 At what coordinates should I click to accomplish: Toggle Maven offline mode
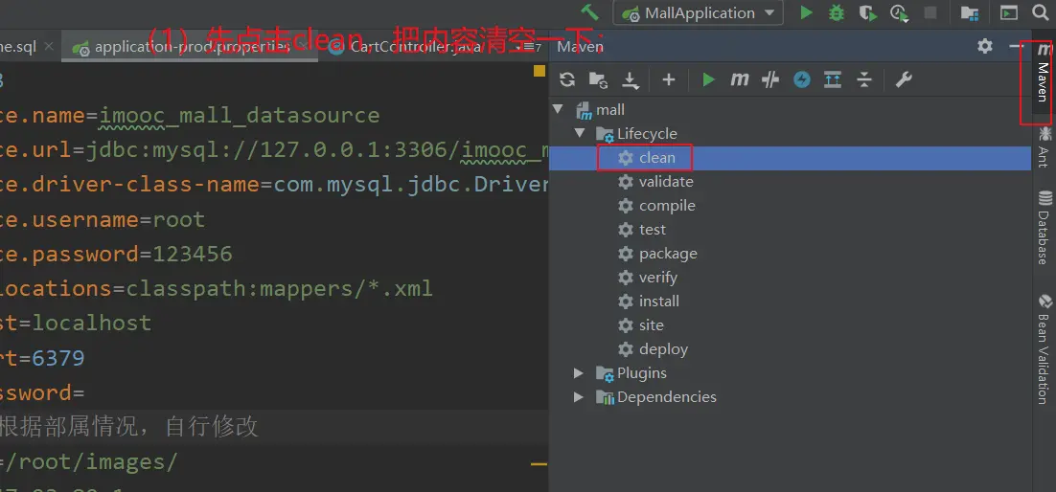point(770,79)
